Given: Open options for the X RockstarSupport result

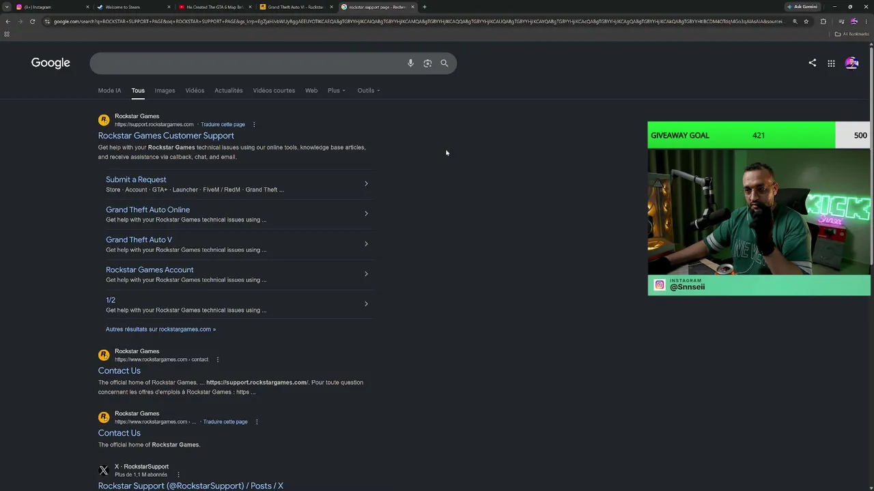Looking at the screenshot, I should (x=178, y=475).
